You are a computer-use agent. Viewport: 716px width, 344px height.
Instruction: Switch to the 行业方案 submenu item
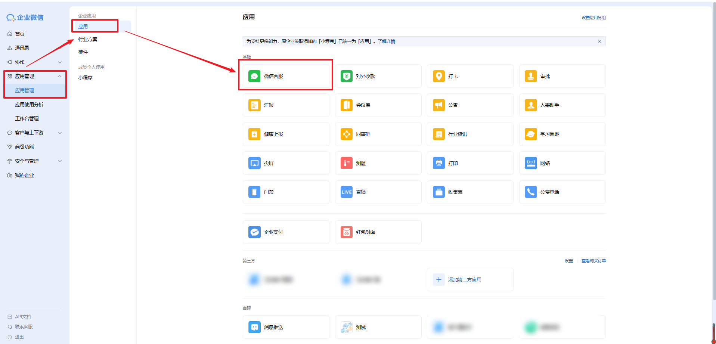point(88,39)
